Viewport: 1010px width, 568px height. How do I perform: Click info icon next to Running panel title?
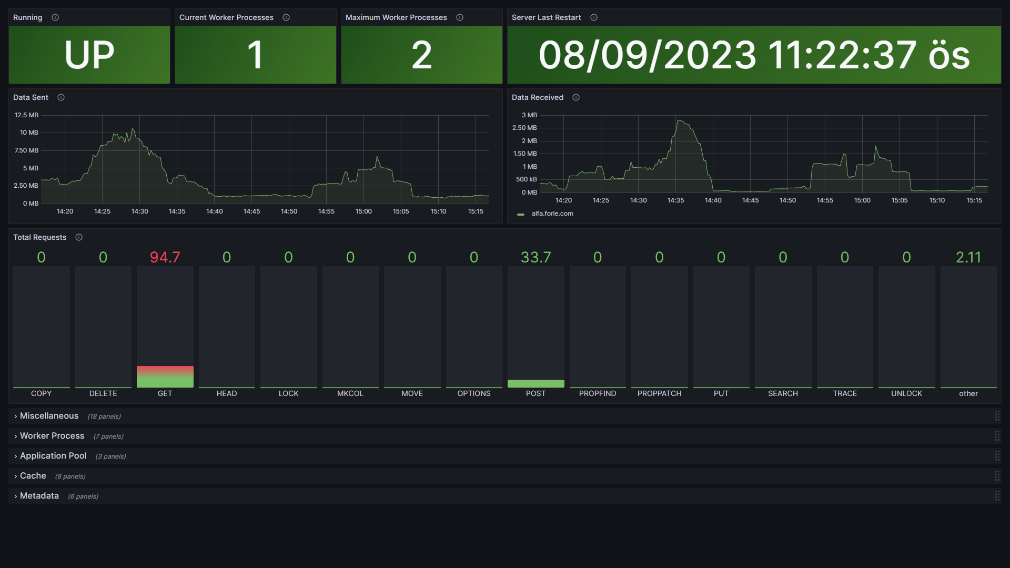point(55,17)
